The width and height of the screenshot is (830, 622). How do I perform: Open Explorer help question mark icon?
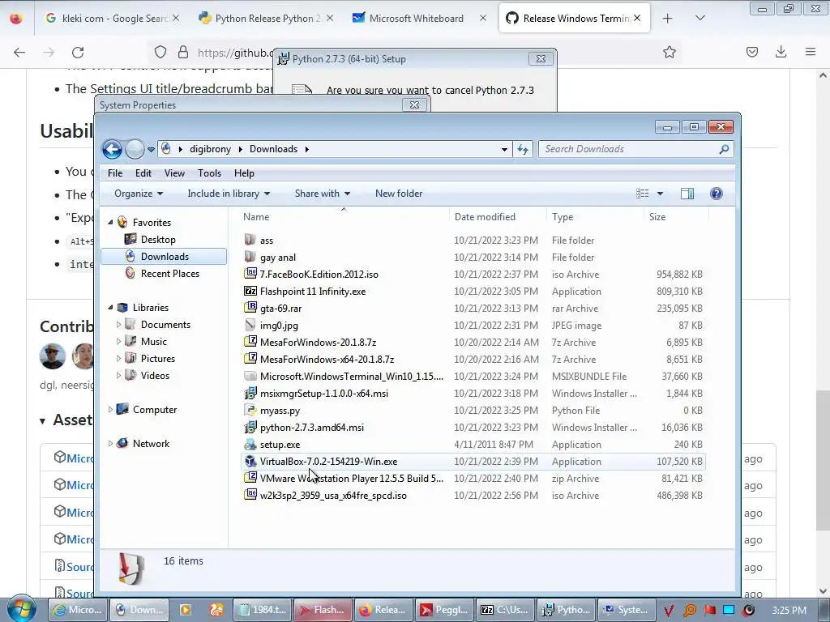pyautogui.click(x=717, y=194)
